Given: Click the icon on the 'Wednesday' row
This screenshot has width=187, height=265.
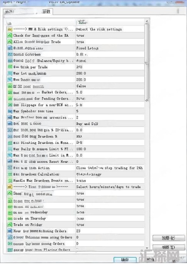Looking at the screenshot, I should 10,212.
